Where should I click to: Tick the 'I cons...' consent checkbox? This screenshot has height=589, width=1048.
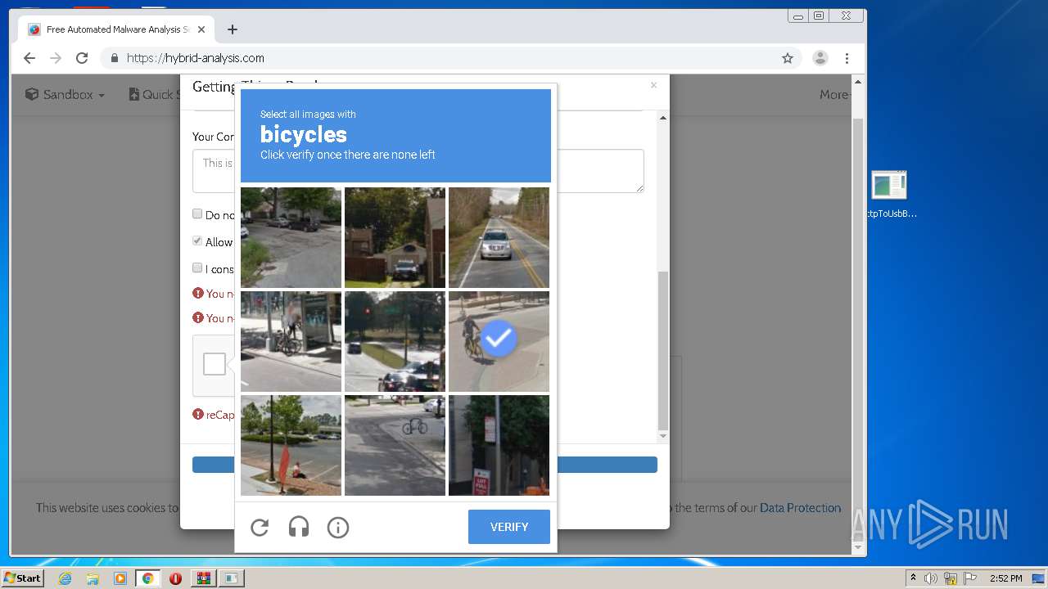coord(197,268)
